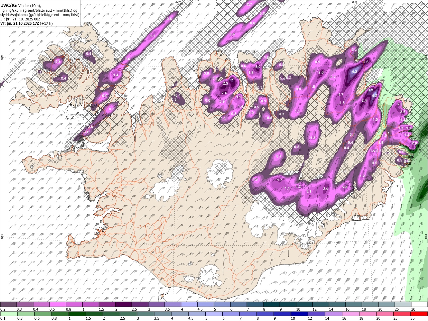This screenshot has width=428, height=321.
Task: Select top legend swatch between 0.2 and 0.3
Action: coord(8,304)
